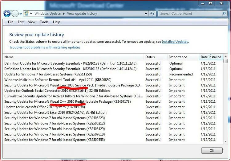Screen dimensions: 231x161
Task: Open the recent pages dropdown arrow
Action: click(21, 14)
